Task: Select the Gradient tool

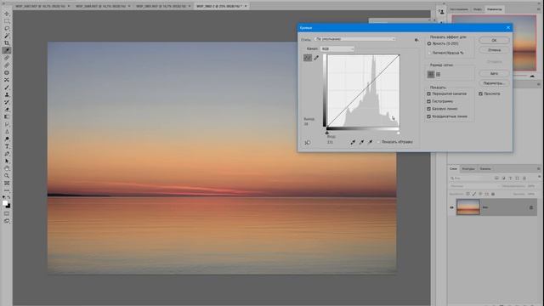Action: click(x=7, y=116)
